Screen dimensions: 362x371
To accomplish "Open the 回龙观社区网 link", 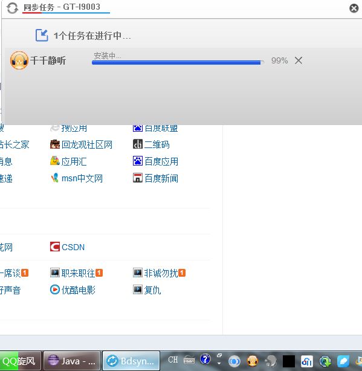I will [87, 144].
